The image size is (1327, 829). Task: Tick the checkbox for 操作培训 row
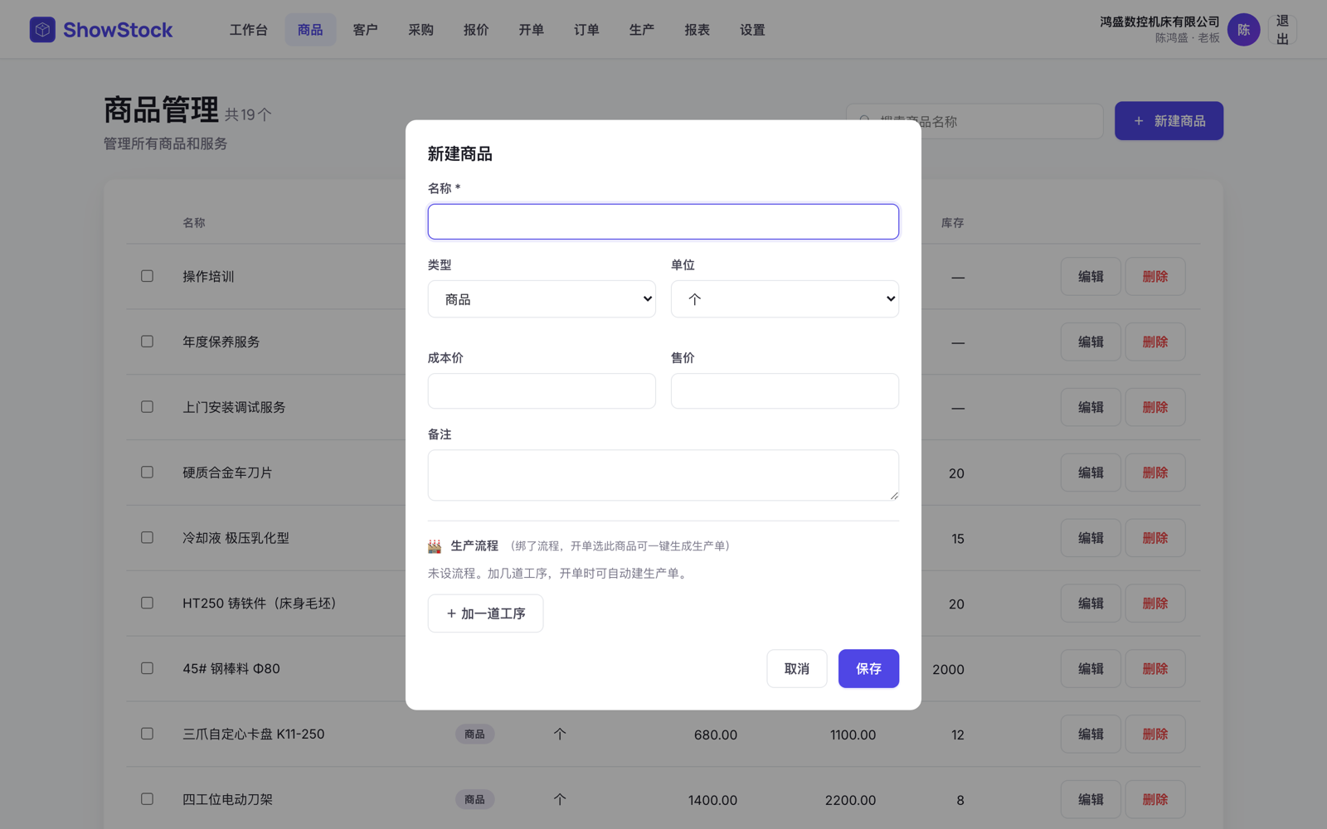click(x=147, y=276)
